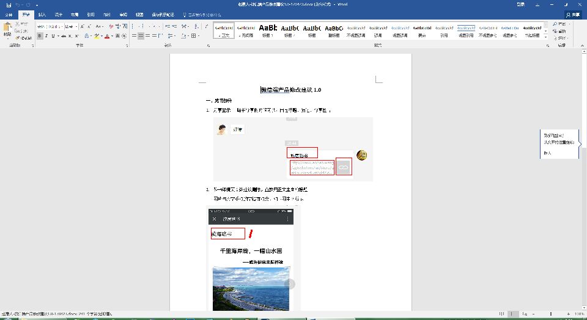Click the text highlight color icon
The height and width of the screenshot is (320, 587).
(96, 36)
